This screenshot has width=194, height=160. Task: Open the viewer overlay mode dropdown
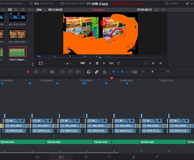click(x=46, y=63)
